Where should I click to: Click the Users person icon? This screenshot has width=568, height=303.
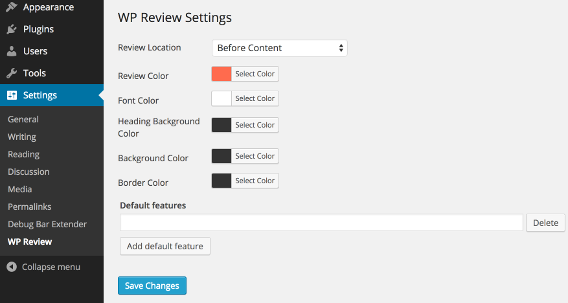point(12,51)
